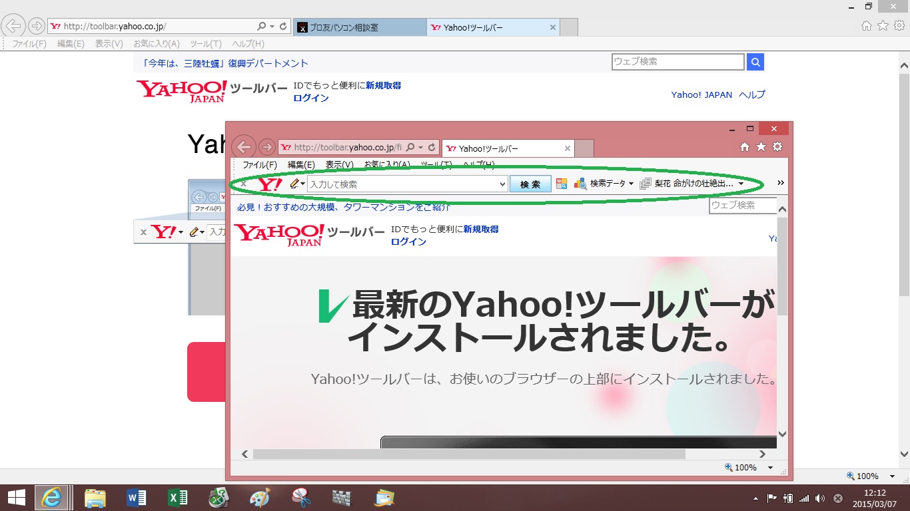Screen dimensions: 910x511
Task: Open タワーマンション promo link in red-framed window
Action: pyautogui.click(x=344, y=207)
